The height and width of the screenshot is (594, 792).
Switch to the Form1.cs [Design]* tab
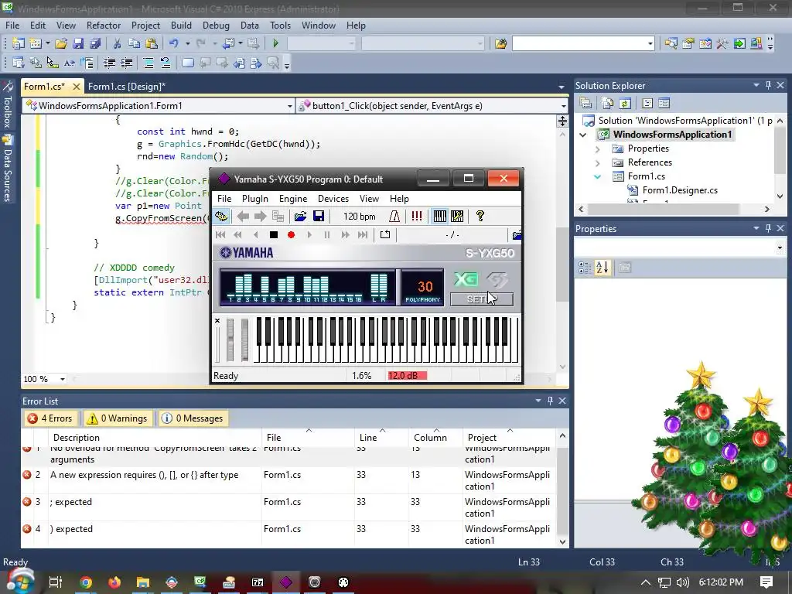pyautogui.click(x=127, y=87)
